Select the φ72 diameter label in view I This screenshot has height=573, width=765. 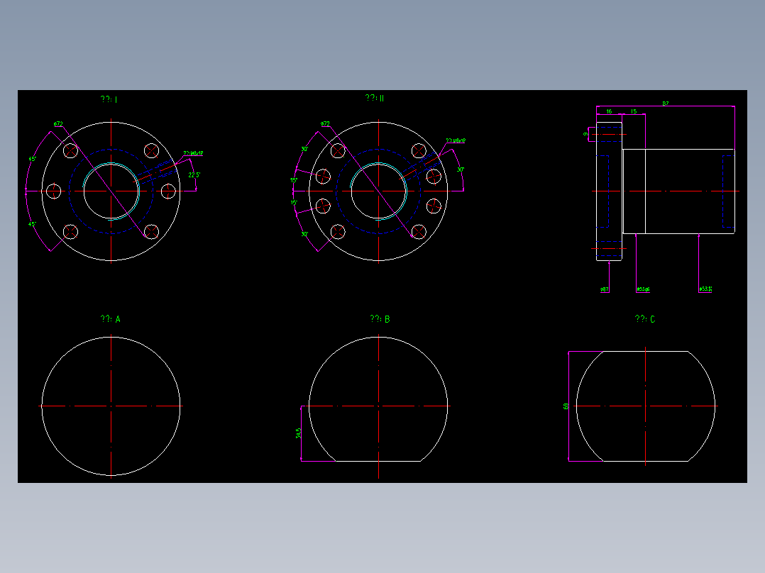[x=58, y=124]
